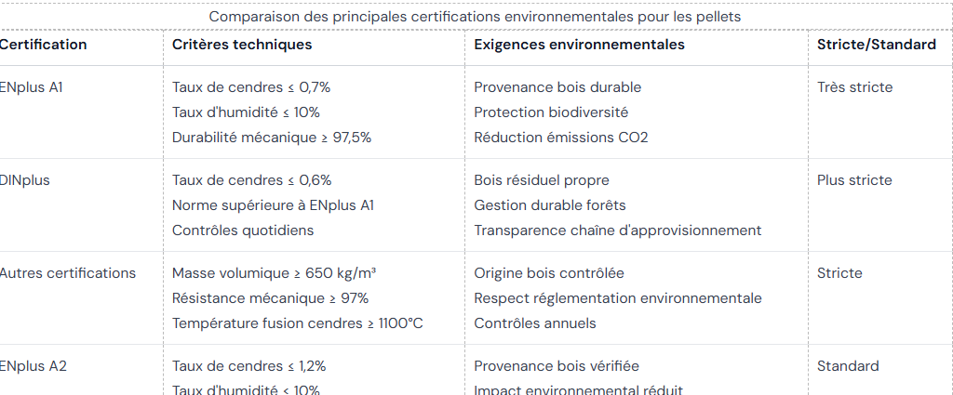Select the "Autres certifications" row label
Viewport: 953px width, 395px height.
tap(67, 273)
